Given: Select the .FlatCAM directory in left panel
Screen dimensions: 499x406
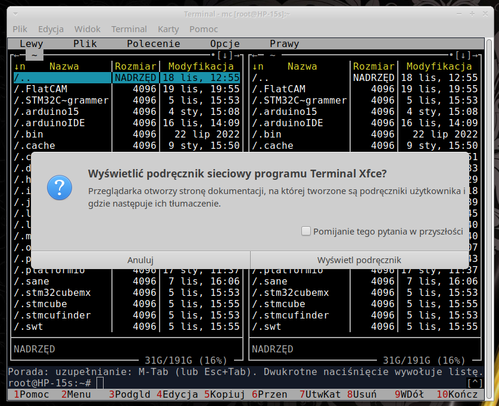Looking at the screenshot, I should [x=63, y=89].
